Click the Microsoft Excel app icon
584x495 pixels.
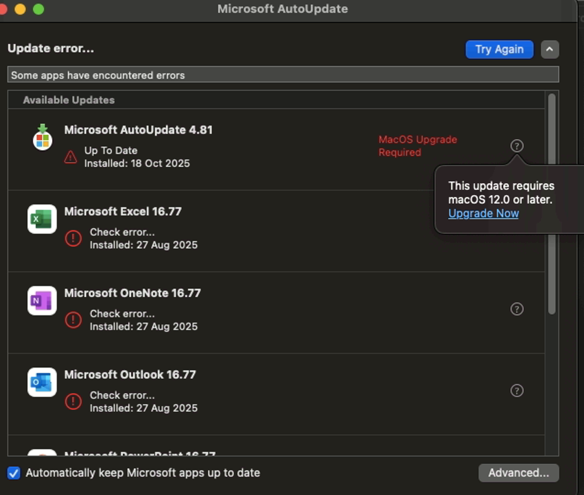point(42,219)
